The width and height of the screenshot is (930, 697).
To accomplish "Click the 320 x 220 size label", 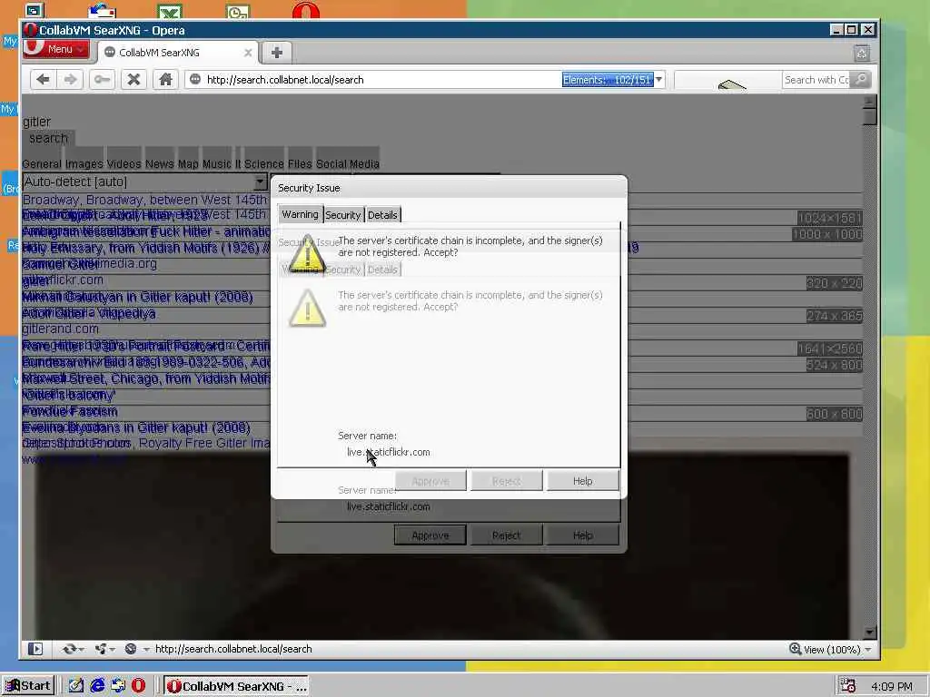I will click(834, 283).
